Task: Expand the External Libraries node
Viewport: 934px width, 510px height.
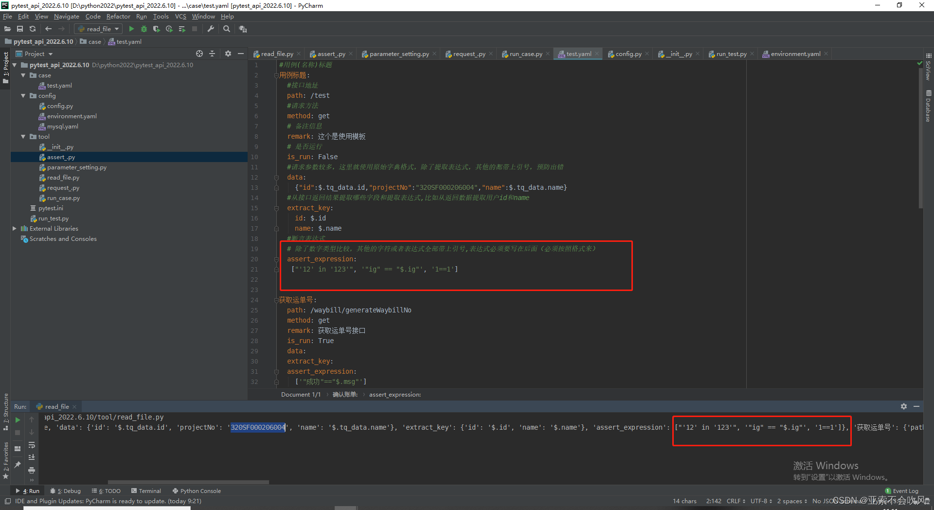Action: point(15,228)
